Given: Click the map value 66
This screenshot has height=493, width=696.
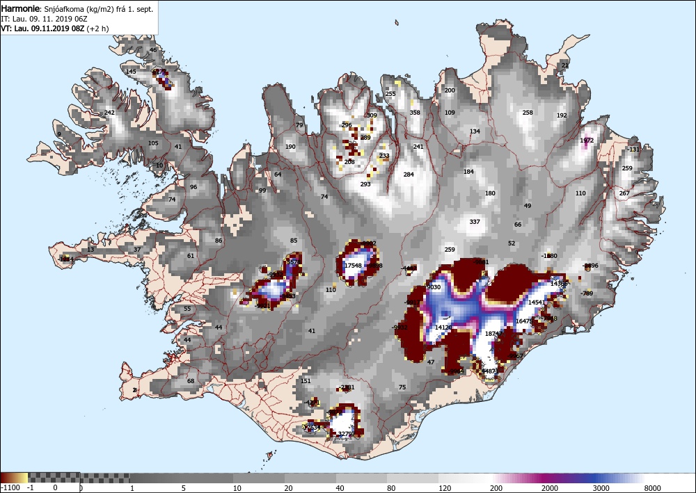Looking at the screenshot, I should tap(518, 225).
